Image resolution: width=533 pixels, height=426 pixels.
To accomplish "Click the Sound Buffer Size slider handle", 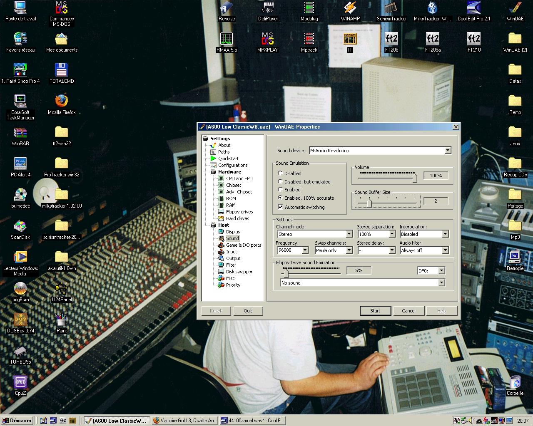I will 369,203.
